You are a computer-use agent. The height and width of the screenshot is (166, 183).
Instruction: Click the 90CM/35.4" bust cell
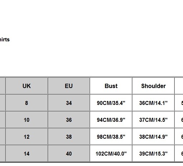(111, 103)
